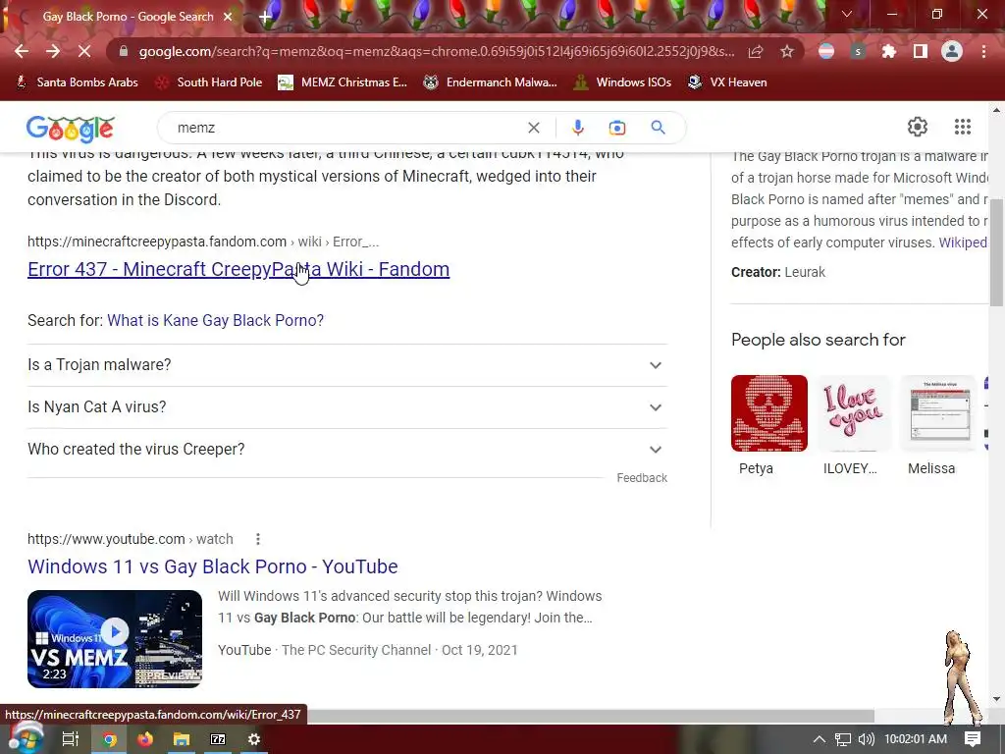The image size is (1005, 754).
Task: Open the volume control in the tray
Action: click(866, 739)
